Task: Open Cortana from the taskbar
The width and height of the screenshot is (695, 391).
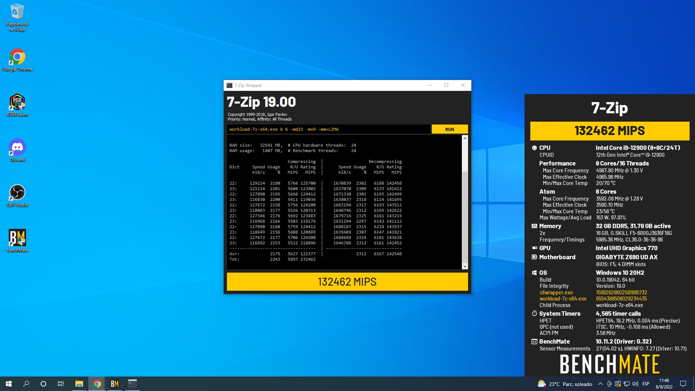Action: [43, 384]
